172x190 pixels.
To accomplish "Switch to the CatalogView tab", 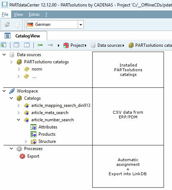I will coord(23,36).
